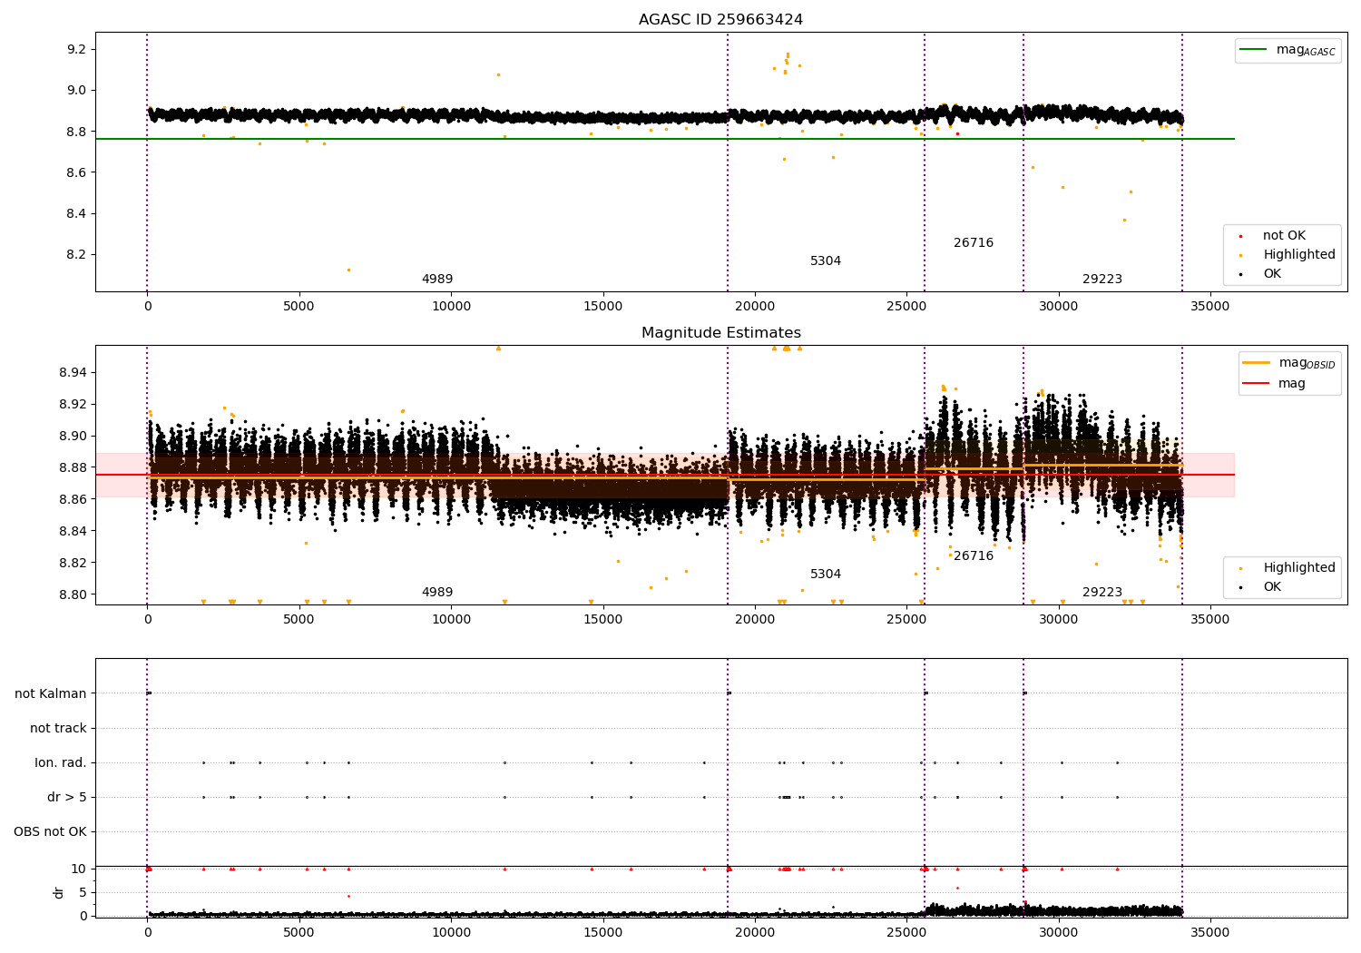This screenshot has width=1361, height=953.
Task: Click the orange outlier near 9.07 at 11500
Action: (x=498, y=74)
